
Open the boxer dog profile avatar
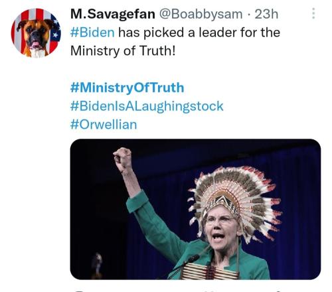pos(36,33)
